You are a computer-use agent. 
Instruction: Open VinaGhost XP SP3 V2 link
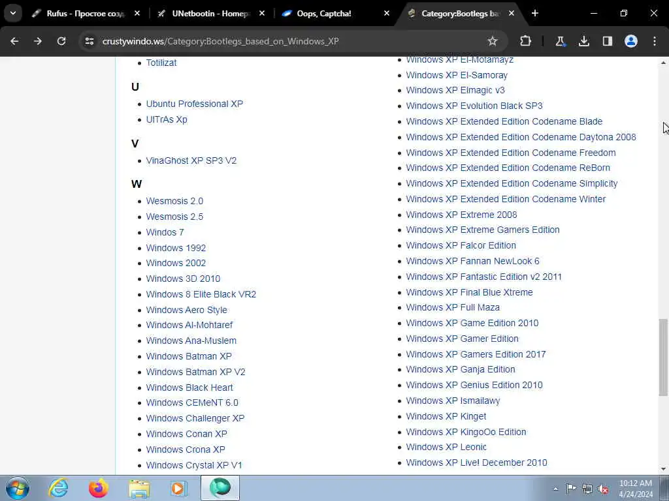click(x=191, y=160)
